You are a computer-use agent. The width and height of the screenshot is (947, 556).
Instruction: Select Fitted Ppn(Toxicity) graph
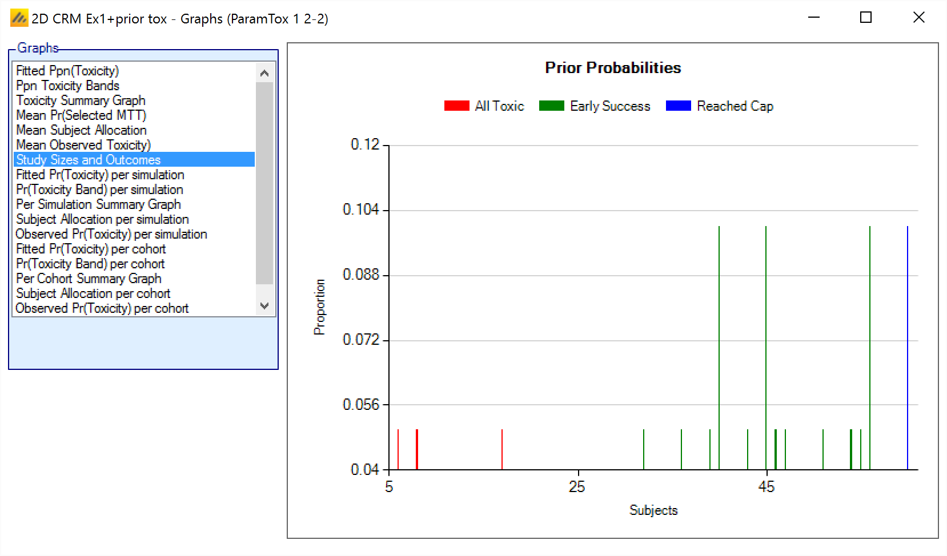point(67,71)
